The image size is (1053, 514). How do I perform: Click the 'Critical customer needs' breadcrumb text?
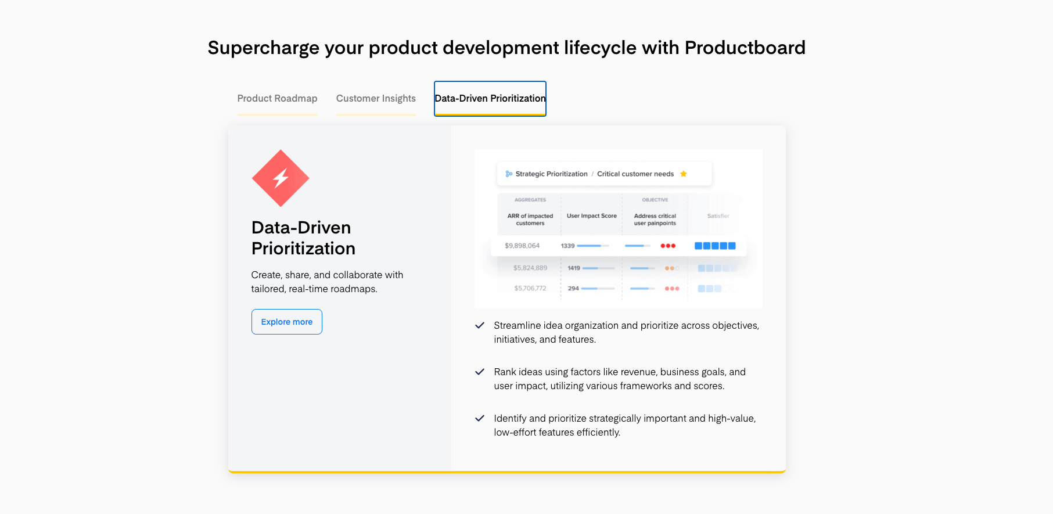pyautogui.click(x=635, y=174)
